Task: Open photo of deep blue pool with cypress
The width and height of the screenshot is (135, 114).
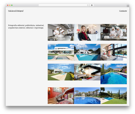Action: pyautogui.click(x=114, y=74)
